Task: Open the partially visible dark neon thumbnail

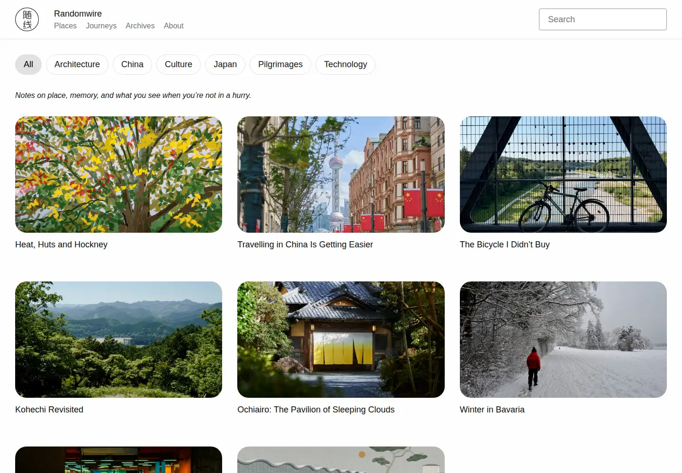Action: (x=118, y=460)
